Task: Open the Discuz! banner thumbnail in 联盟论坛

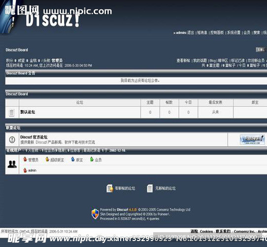Action: point(252,140)
